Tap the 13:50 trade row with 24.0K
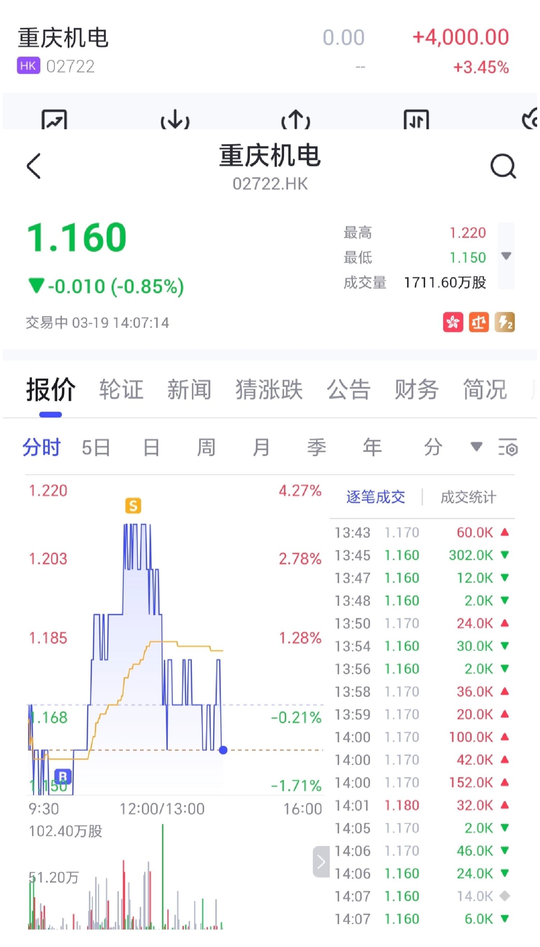The image size is (540, 947). pos(422,623)
